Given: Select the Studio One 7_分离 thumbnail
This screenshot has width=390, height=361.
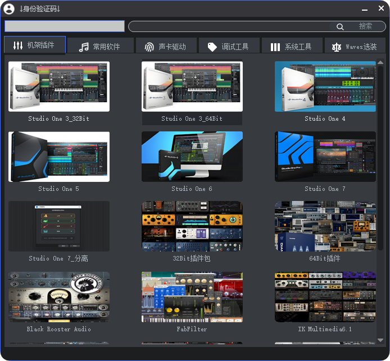Looking at the screenshot, I should 59,226.
